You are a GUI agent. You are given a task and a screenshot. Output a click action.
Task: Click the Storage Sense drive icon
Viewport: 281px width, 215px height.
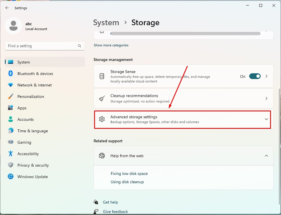pyautogui.click(x=102, y=76)
